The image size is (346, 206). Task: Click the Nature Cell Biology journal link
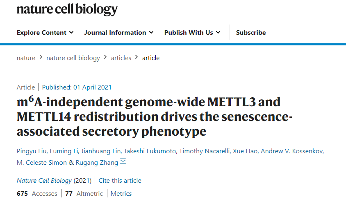click(x=44, y=181)
